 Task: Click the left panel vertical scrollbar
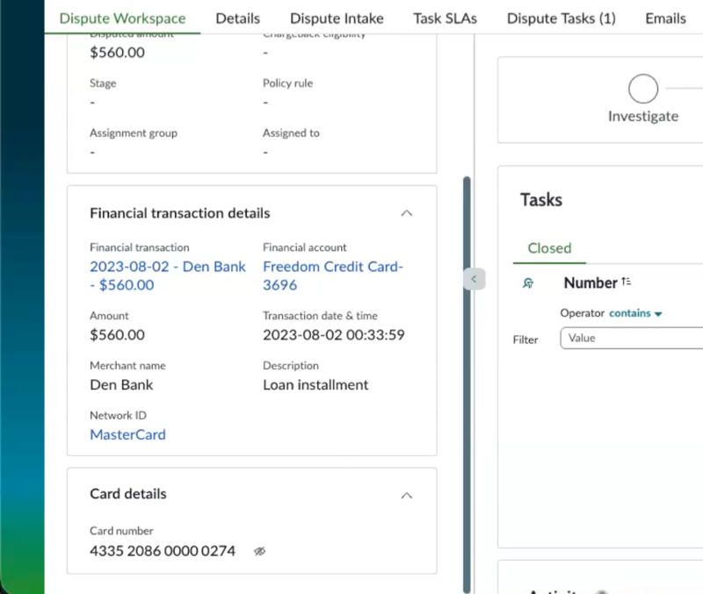[467, 385]
